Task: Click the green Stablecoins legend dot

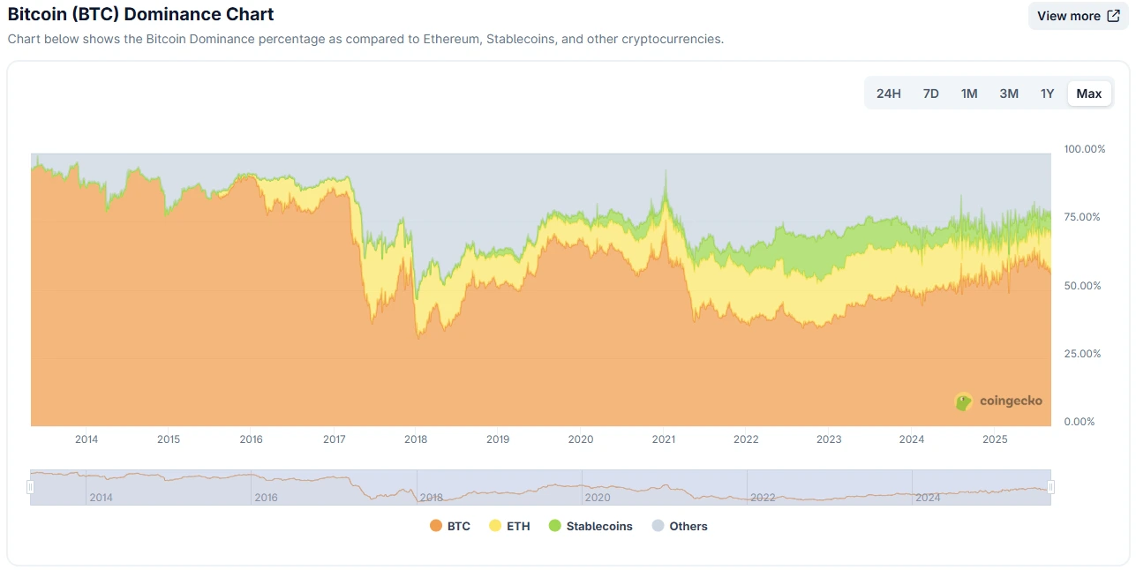Action: [554, 525]
